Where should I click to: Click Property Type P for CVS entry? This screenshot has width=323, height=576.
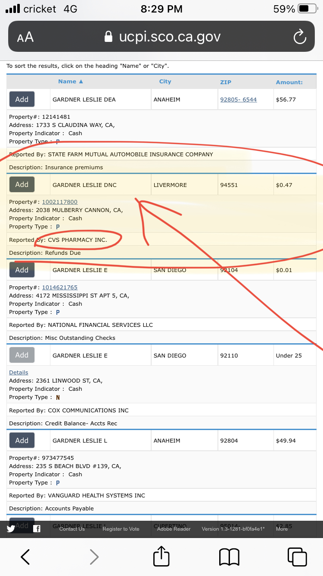coord(58,227)
